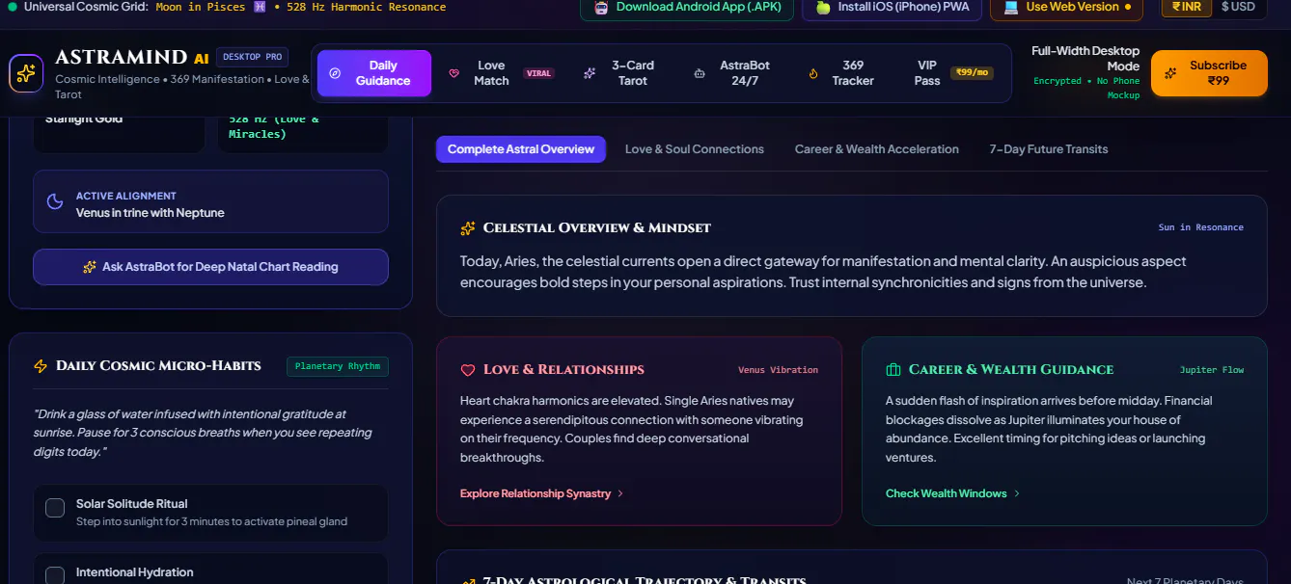Click the ASTRAMIND AI title
Viewport: 1291px width, 584px height.
click(x=132, y=58)
